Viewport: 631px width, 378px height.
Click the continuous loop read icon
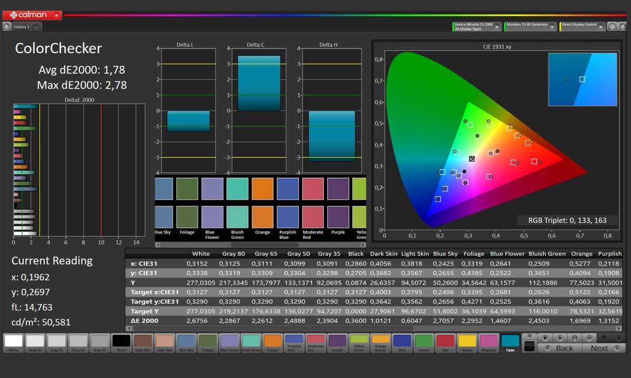[590, 338]
